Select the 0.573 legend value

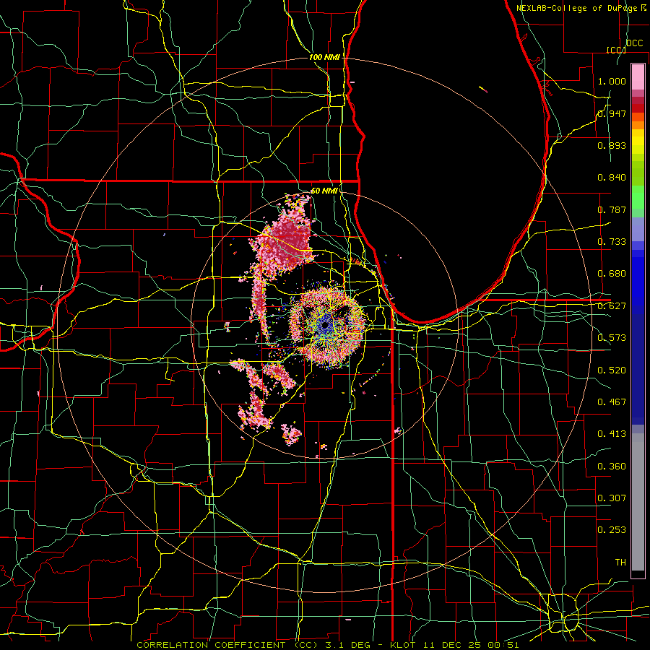tap(612, 338)
